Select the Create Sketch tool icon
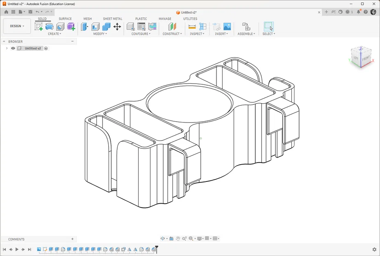Image resolution: width=380 pixels, height=256 pixels. 39,26
